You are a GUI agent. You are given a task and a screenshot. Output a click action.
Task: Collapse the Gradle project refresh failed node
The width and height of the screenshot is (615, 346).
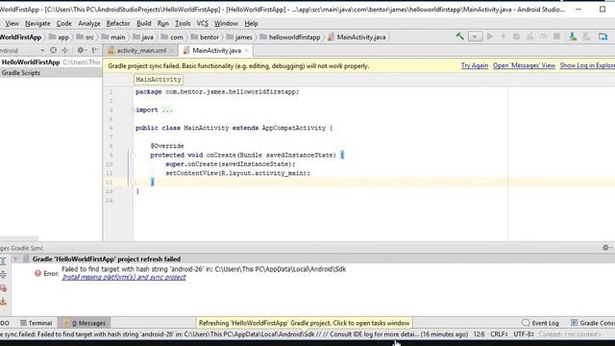coord(15,259)
